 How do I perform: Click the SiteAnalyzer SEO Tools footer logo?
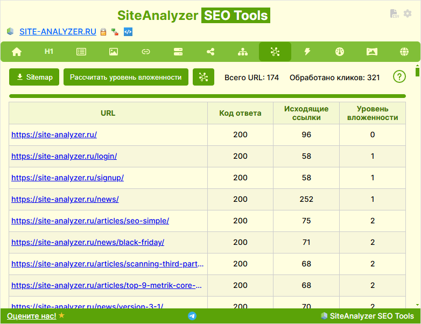367,316
